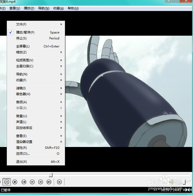Click the seek bar thumb on the timeline
Viewport: 193px width, 195px height.
pos(51,175)
